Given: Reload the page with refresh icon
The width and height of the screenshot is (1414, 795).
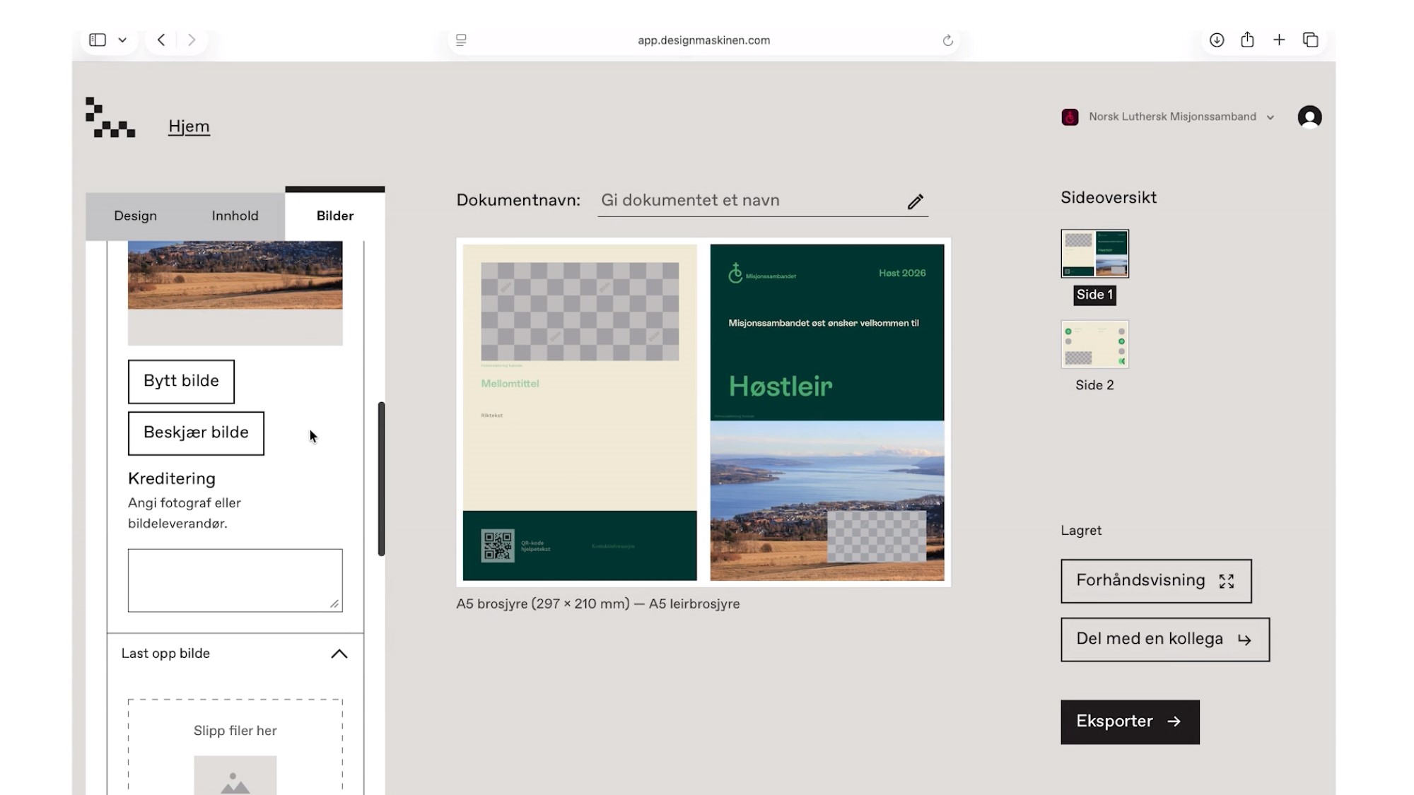Looking at the screenshot, I should pos(947,40).
